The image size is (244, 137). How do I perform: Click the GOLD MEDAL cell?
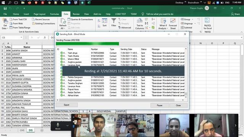click(x=104, y=111)
